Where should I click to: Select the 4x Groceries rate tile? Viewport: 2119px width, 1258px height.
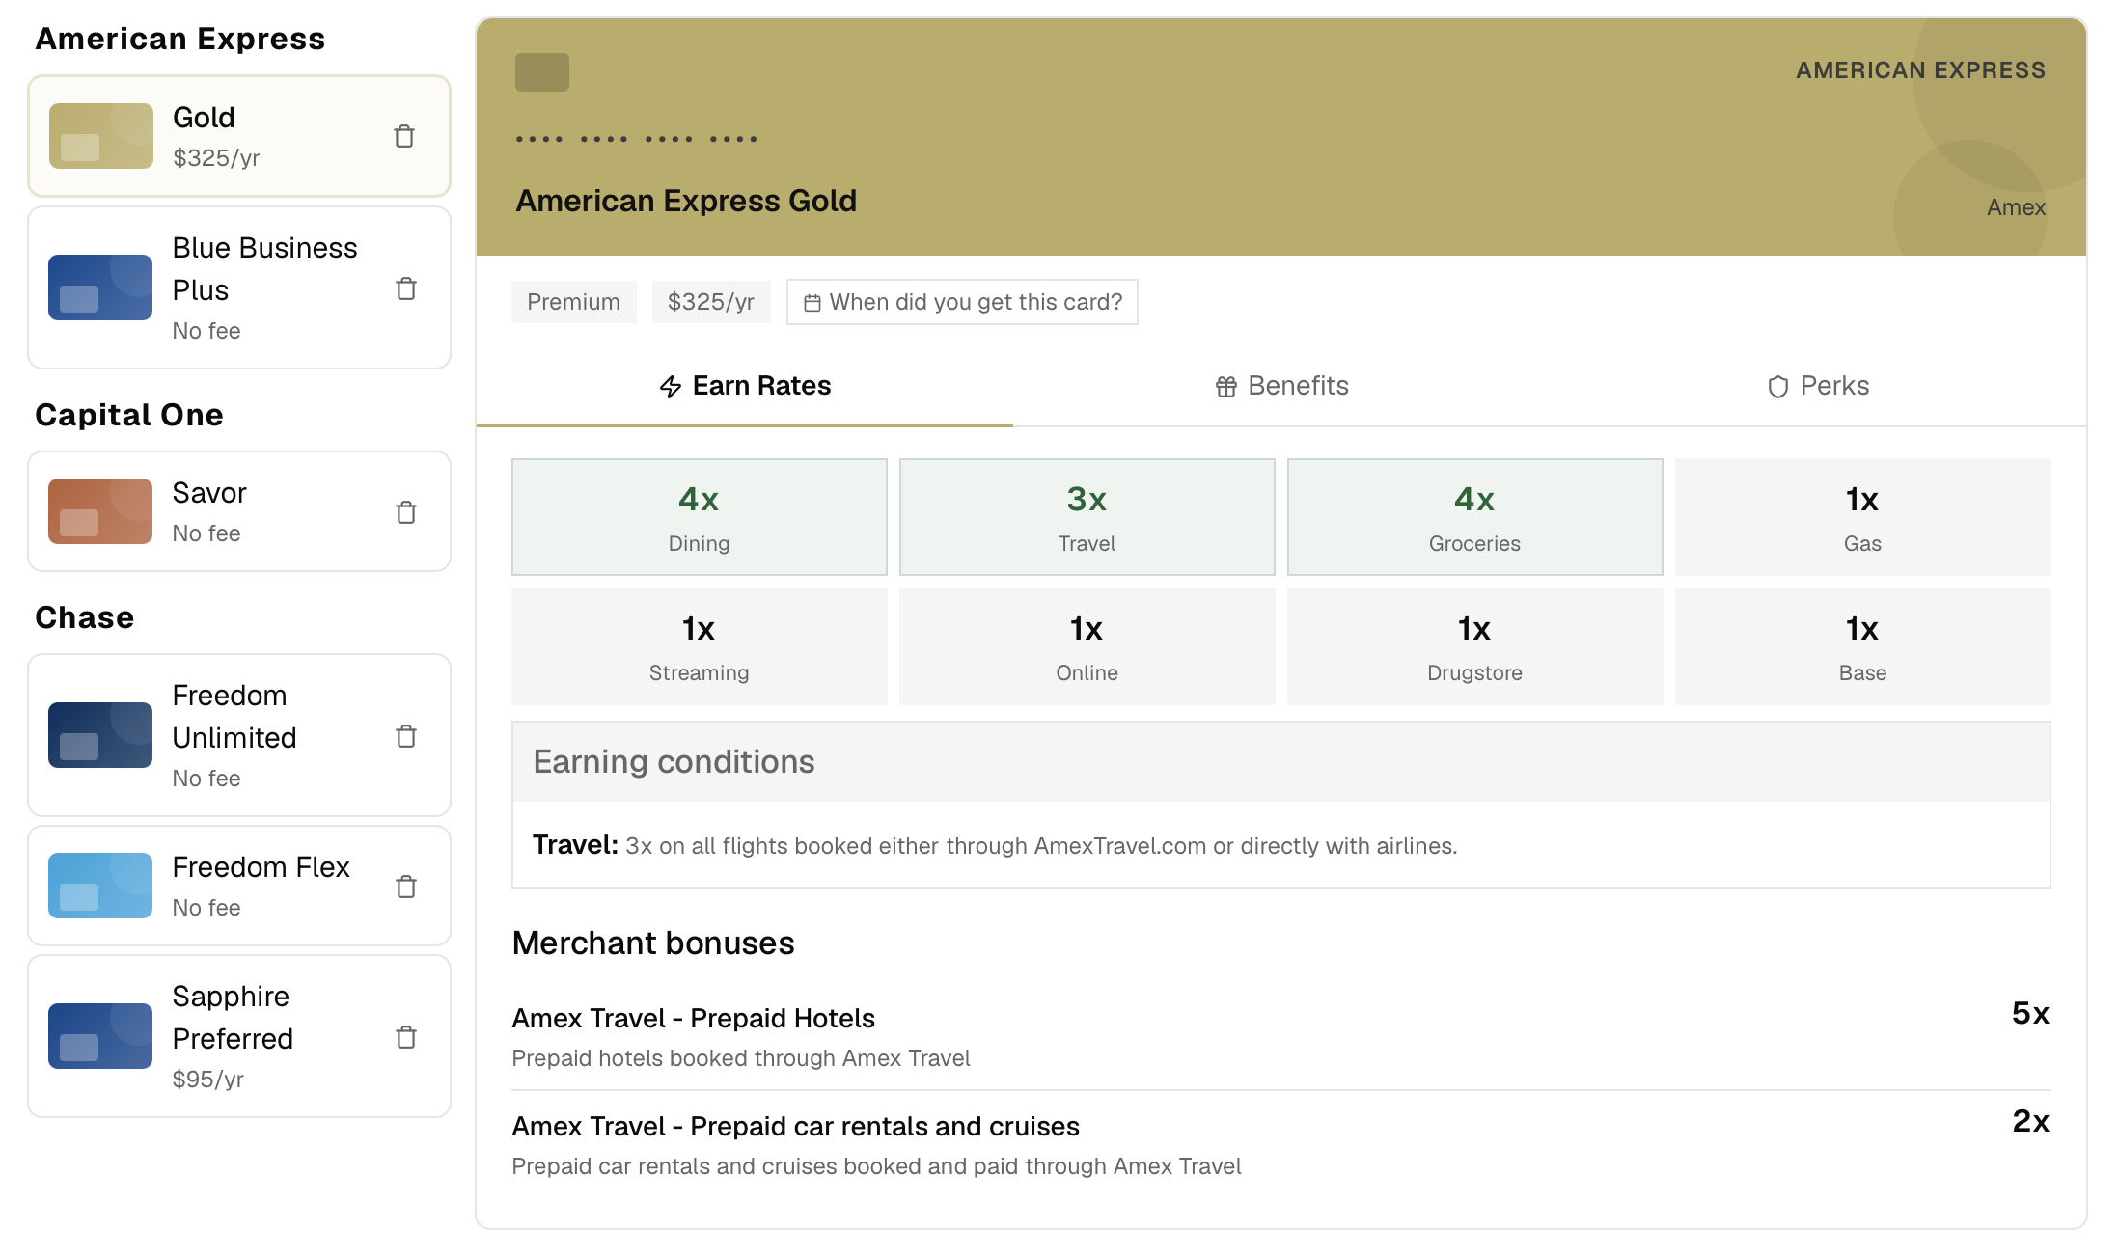(1475, 517)
